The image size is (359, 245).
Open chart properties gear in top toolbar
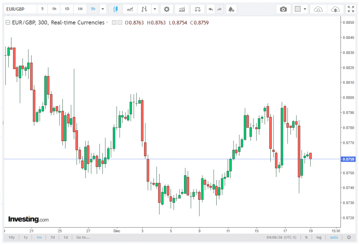pos(167,9)
